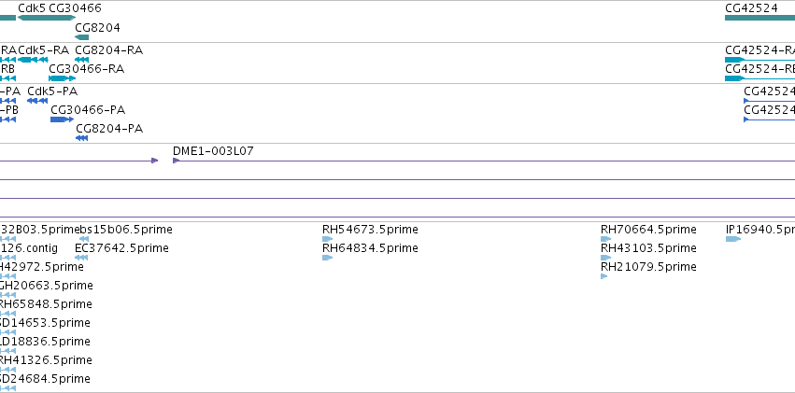Select the EC37642.5prime EST arrows
The image size is (795, 393).
[x=81, y=258]
